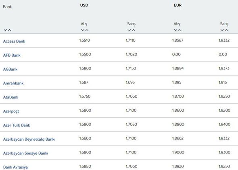Sort EUR Alış descending arrow

coord(175,30)
